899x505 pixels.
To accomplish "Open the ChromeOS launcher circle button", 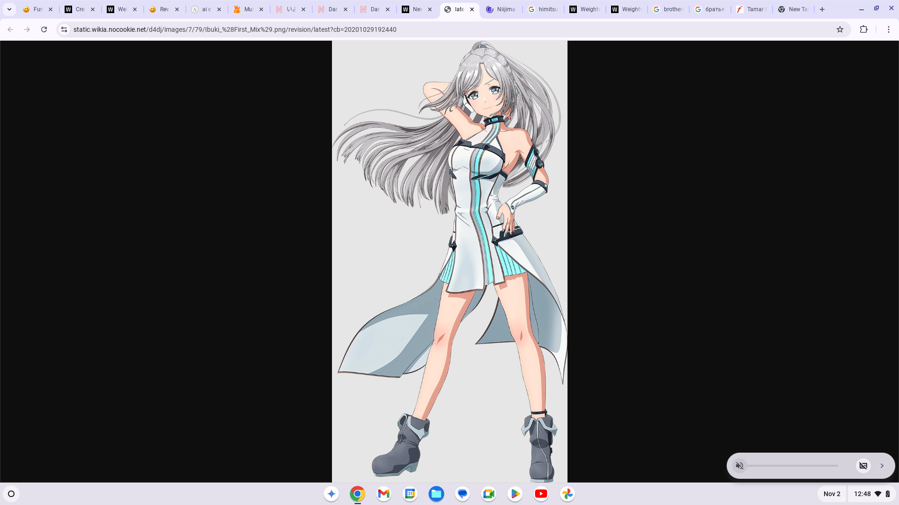I will pos(11,494).
